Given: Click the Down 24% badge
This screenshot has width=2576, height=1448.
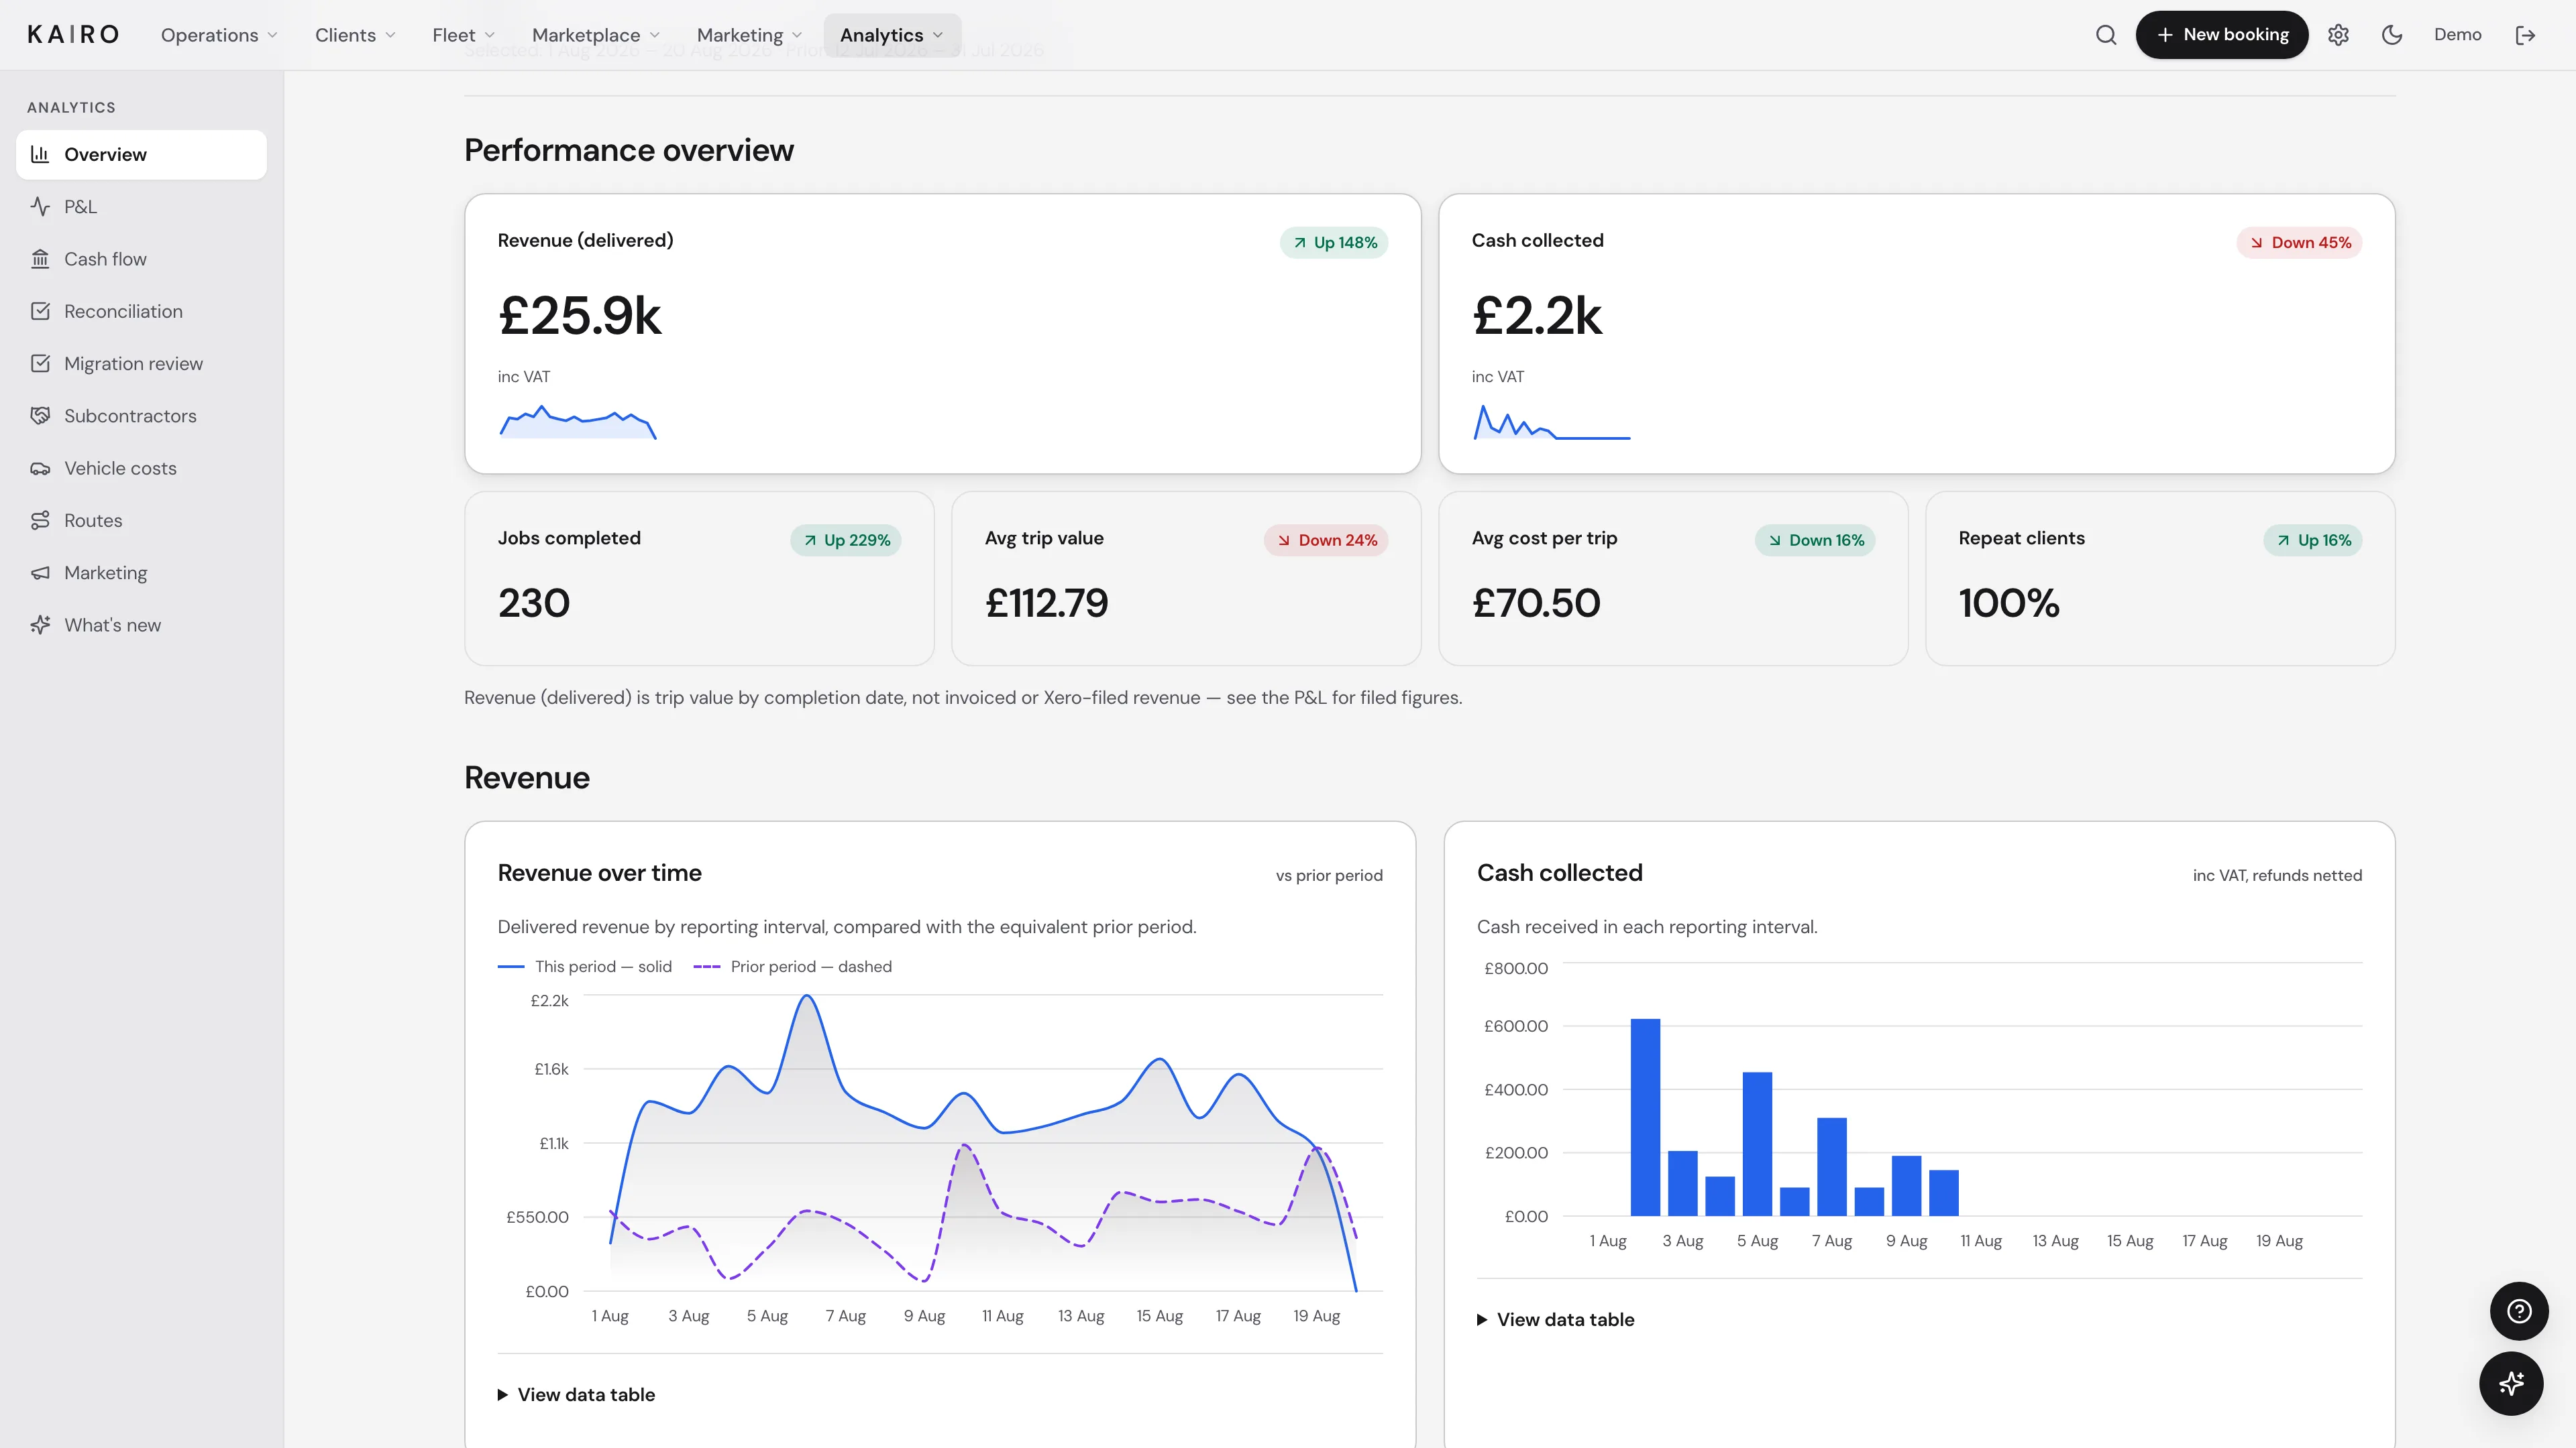Looking at the screenshot, I should pos(1326,540).
